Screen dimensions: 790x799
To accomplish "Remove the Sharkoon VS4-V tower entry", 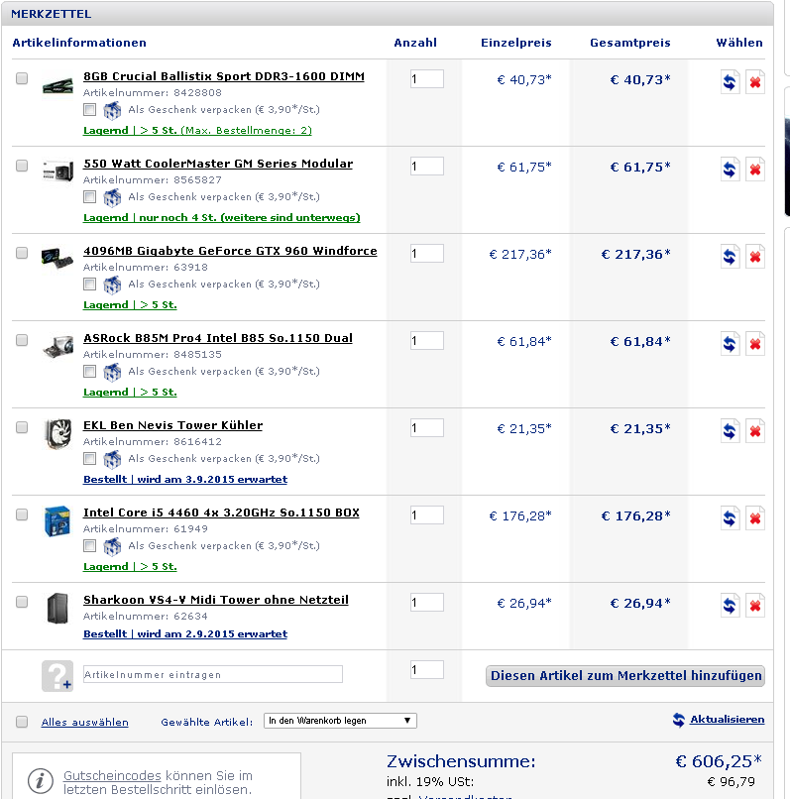I will 755,606.
